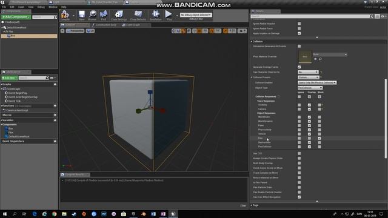Select Event BeginPlay in My Blueprint
Image resolution: width=388 pixels, height=218 pixels.
(x=18, y=93)
